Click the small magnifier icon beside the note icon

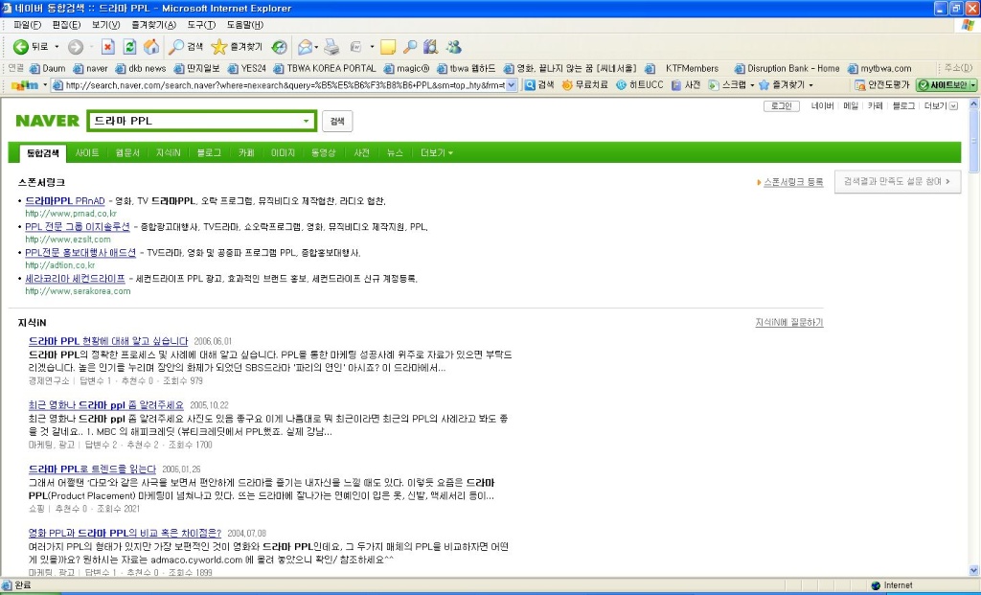coord(410,47)
